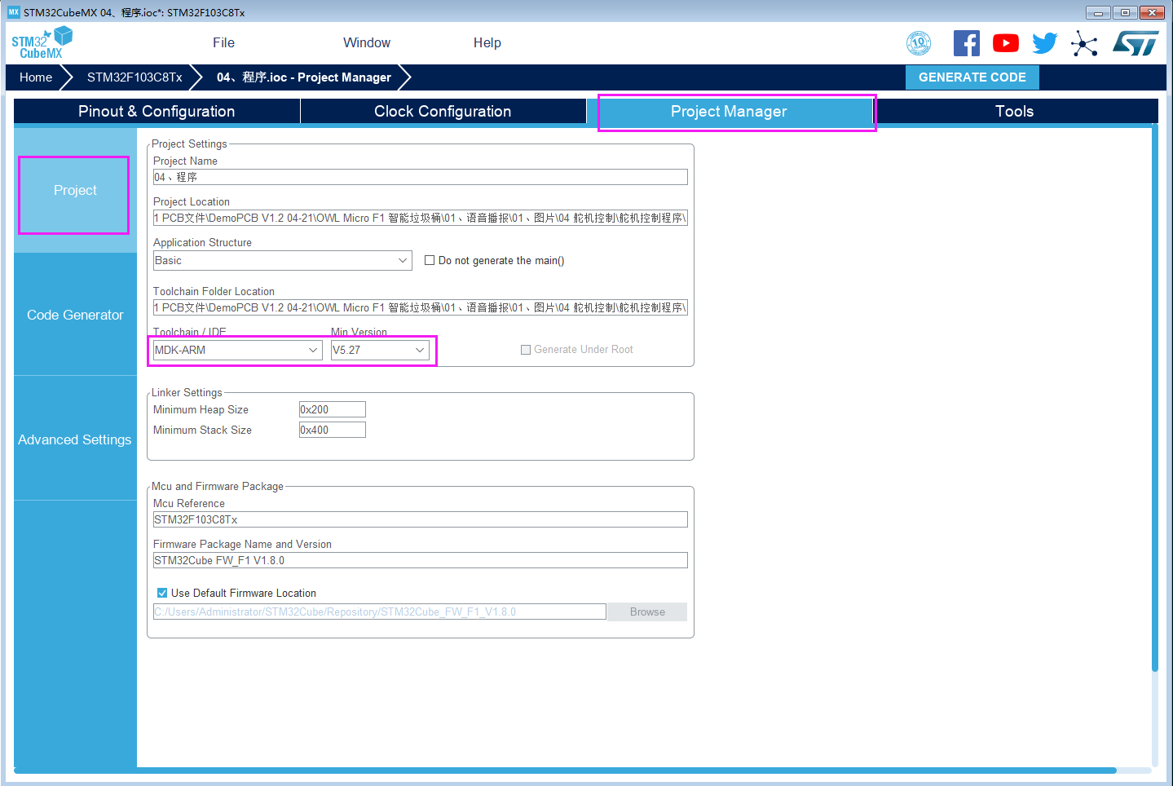
Task: Open the Application Structure dropdown
Action: click(x=283, y=260)
